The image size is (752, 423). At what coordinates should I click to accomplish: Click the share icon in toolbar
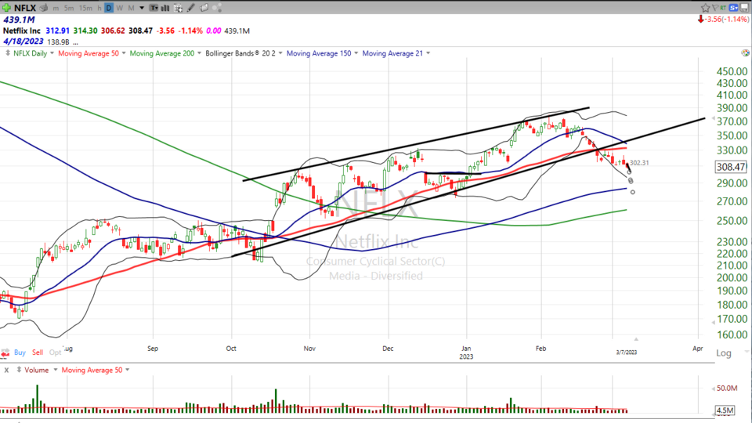(x=217, y=8)
